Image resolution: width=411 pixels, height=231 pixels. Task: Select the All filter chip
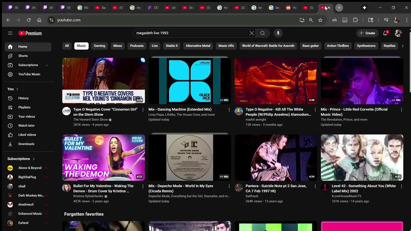(67, 46)
